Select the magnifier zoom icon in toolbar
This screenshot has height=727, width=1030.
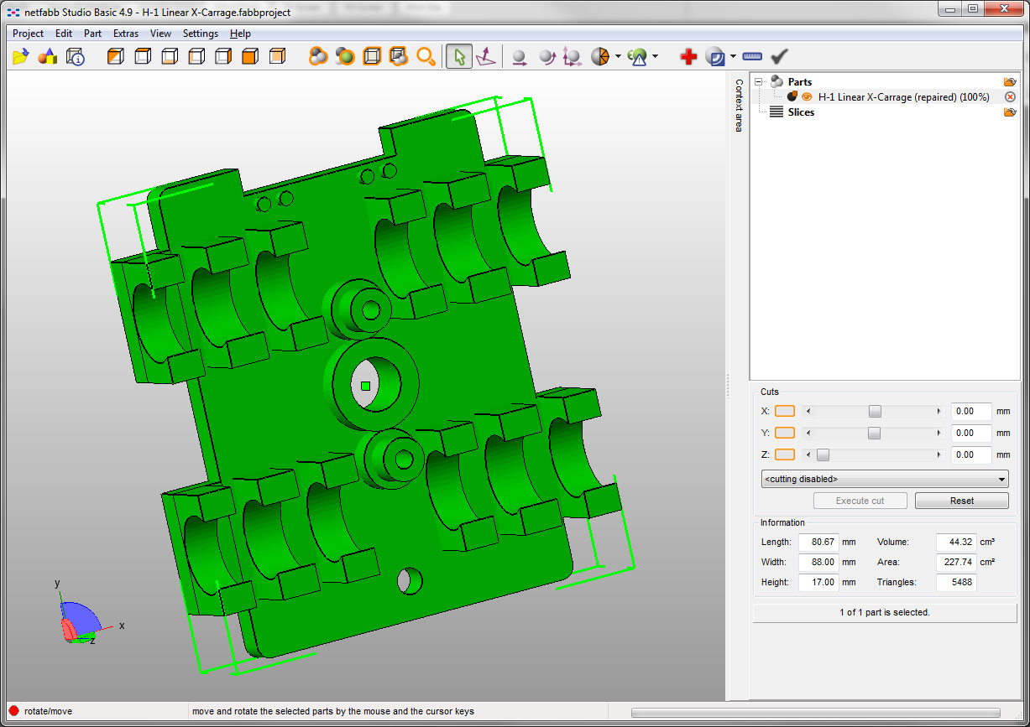(x=426, y=57)
